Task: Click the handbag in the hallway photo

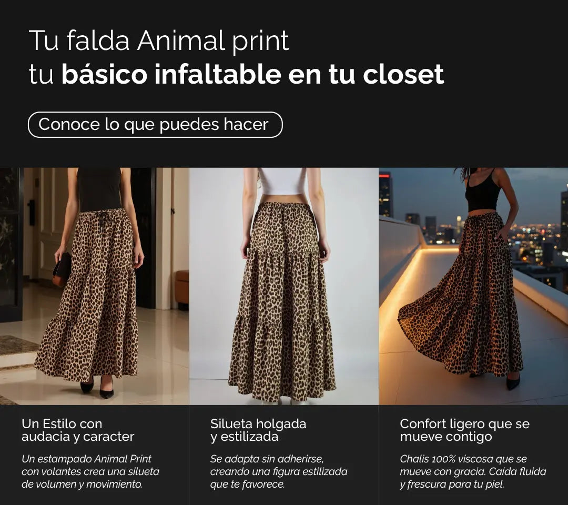Action: click(62, 269)
